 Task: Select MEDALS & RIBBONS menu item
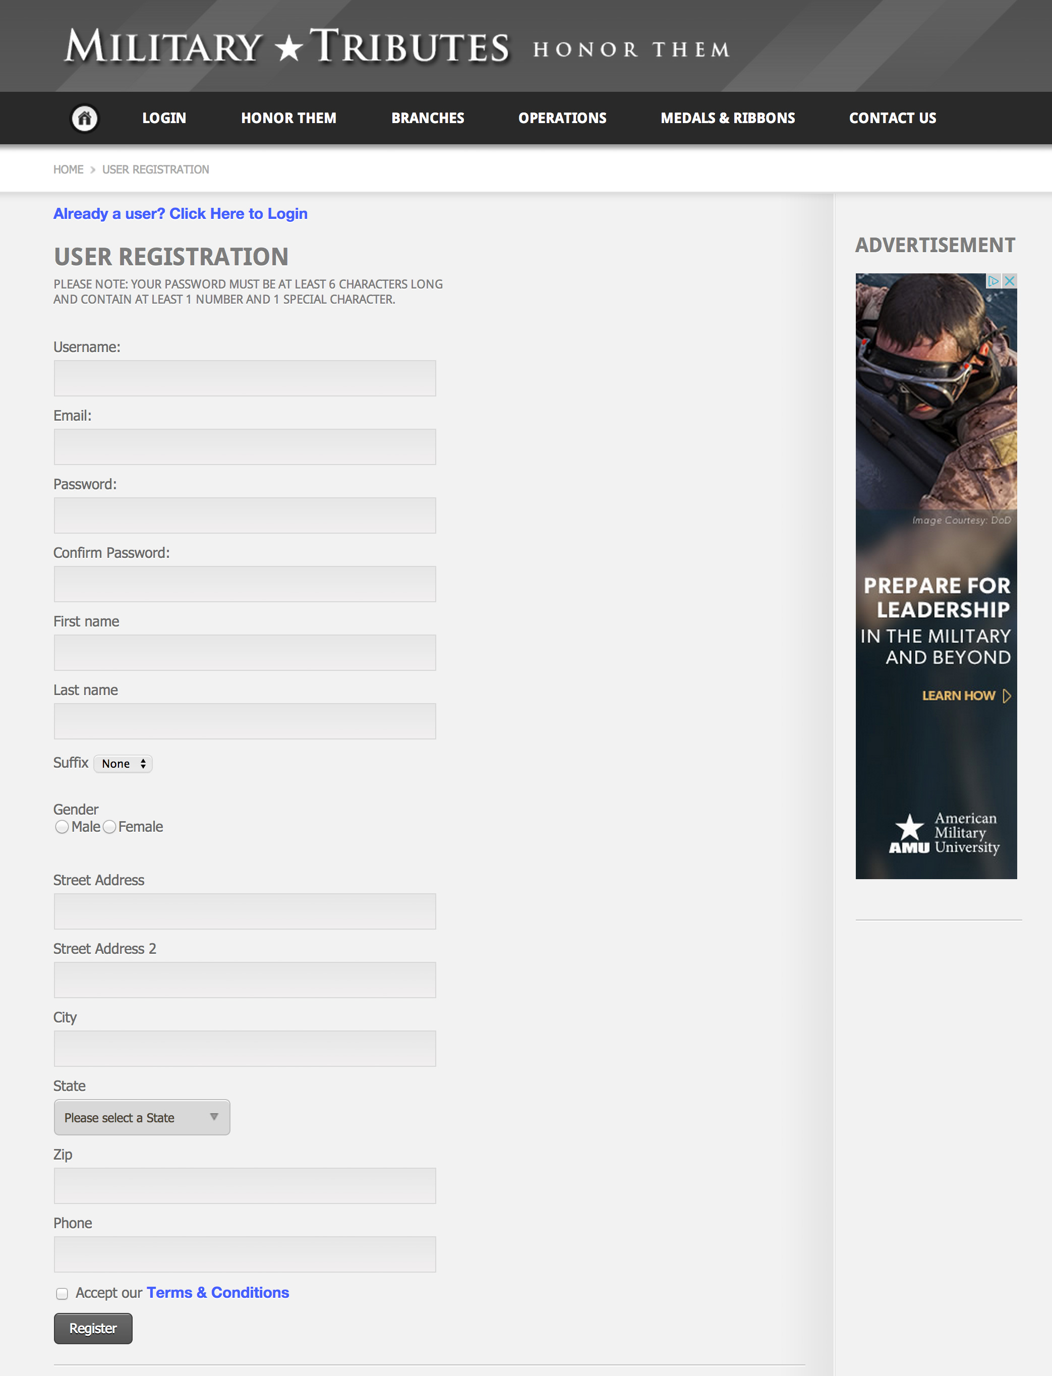pyautogui.click(x=728, y=118)
